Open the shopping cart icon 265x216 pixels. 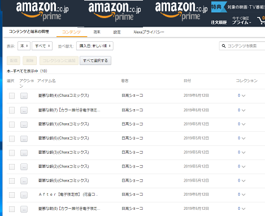click(261, 20)
